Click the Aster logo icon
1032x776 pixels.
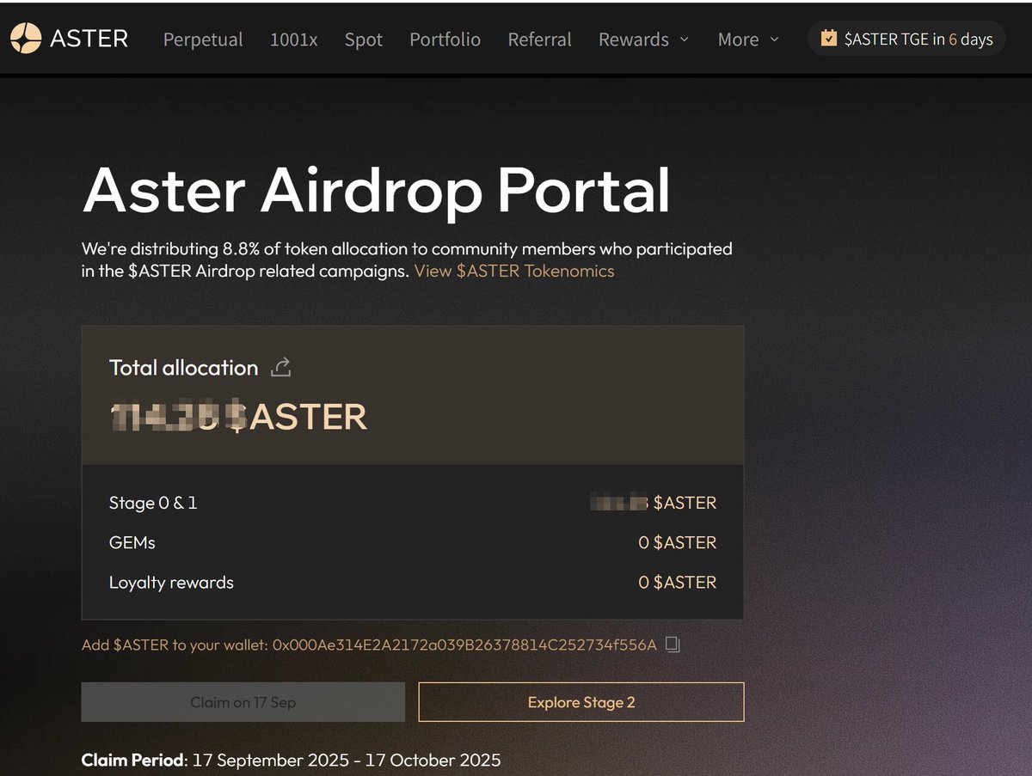click(x=26, y=39)
